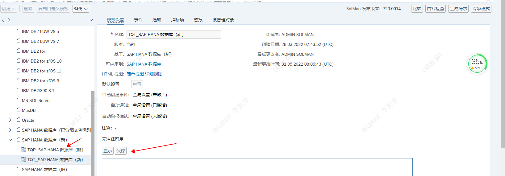Open the 备份 dropdown button

pos(81,9)
